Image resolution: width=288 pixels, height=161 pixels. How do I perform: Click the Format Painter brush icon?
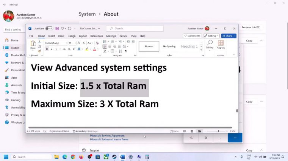tap(39, 51)
